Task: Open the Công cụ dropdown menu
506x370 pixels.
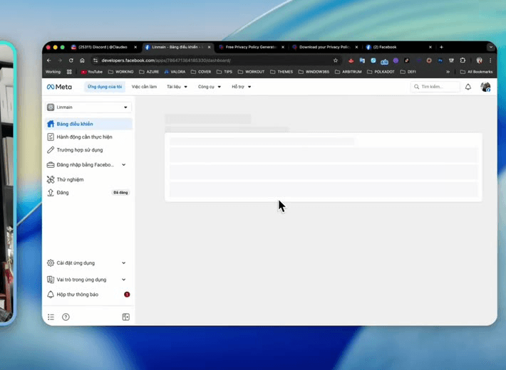Action: (210, 87)
